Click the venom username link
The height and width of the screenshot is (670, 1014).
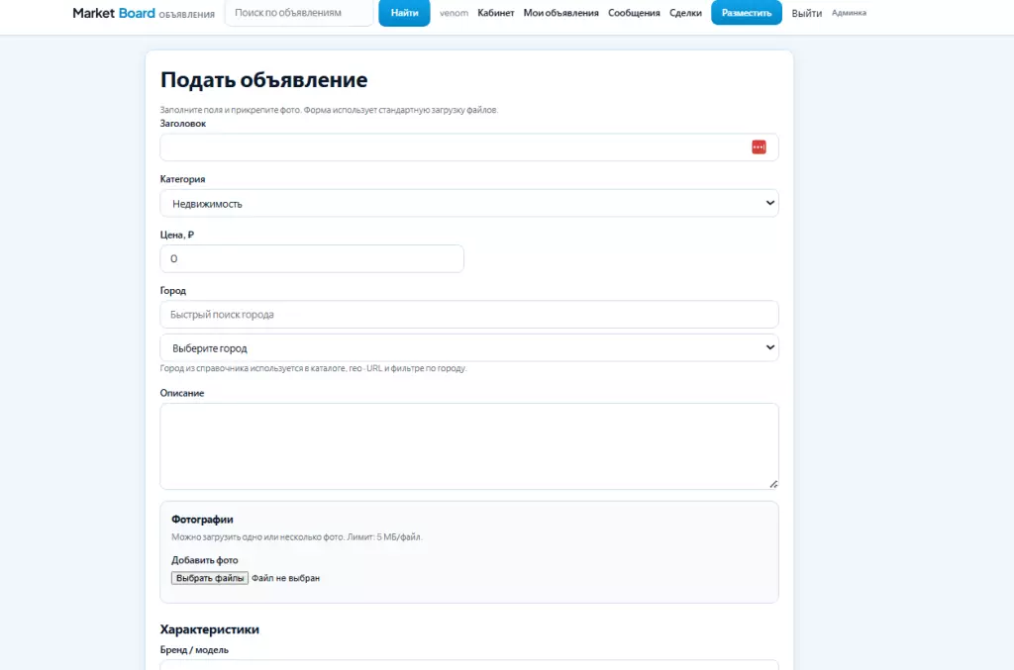pyautogui.click(x=454, y=13)
